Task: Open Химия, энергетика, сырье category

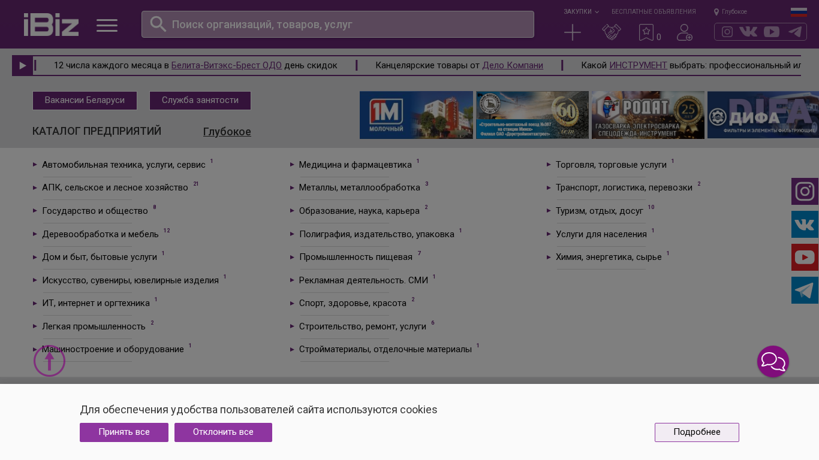Action: [x=609, y=257]
